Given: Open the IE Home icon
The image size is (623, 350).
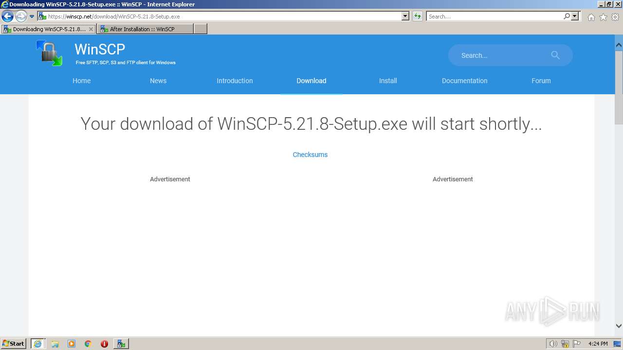Looking at the screenshot, I should (x=591, y=17).
